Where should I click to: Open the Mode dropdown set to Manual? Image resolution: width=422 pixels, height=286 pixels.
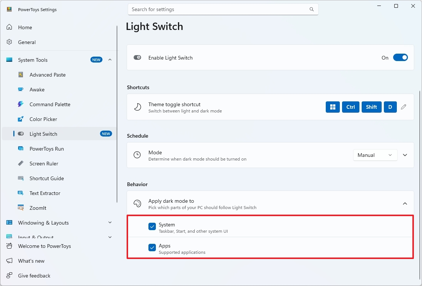coord(375,155)
